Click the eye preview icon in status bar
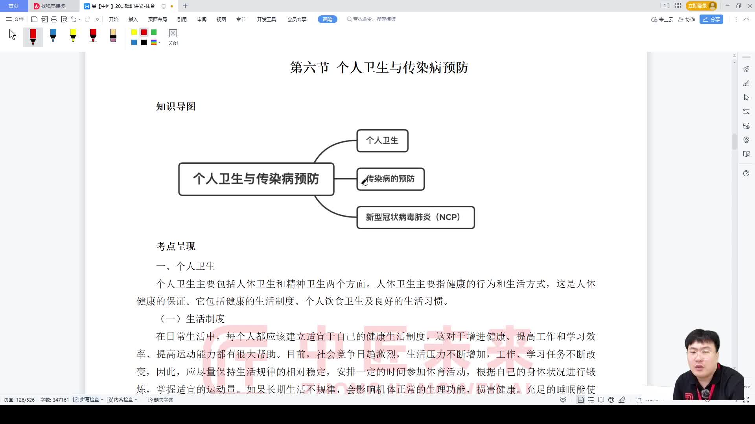Screen dimensions: 755x424 pyautogui.click(x=563, y=399)
